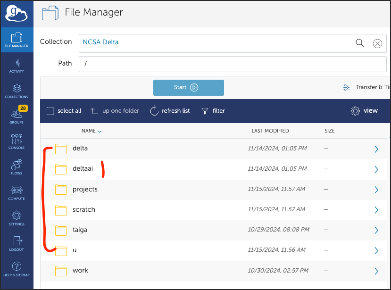This screenshot has width=391, height=290.
Task: Clear the NCSA Delta collection field
Action: pos(377,44)
